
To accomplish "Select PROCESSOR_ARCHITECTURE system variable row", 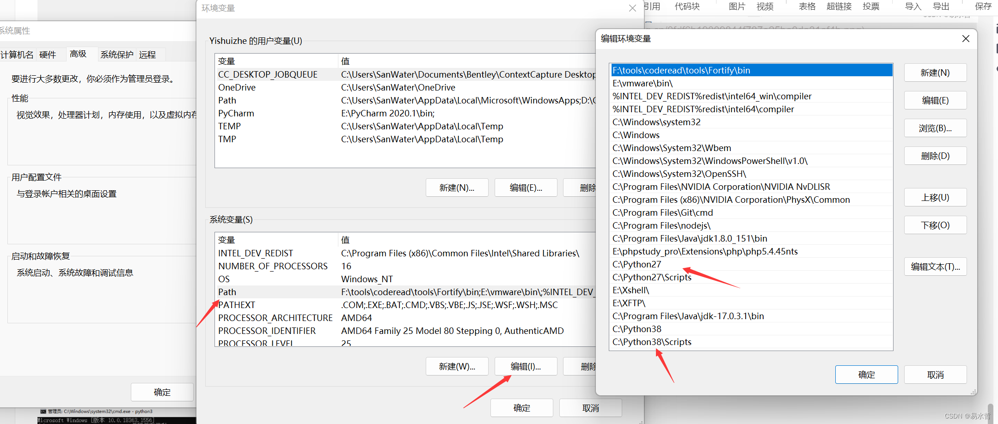I will (x=406, y=318).
